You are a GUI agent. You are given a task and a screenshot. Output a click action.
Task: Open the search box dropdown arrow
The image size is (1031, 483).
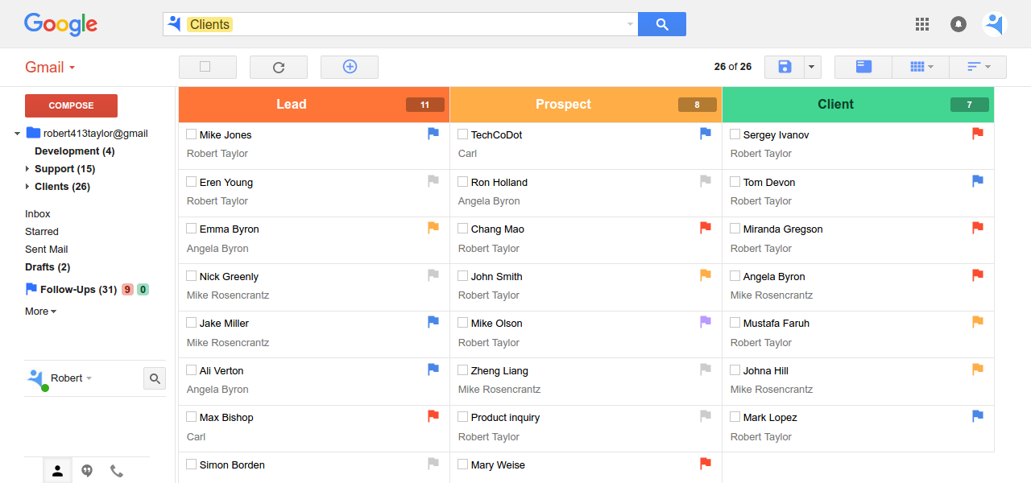click(x=630, y=25)
